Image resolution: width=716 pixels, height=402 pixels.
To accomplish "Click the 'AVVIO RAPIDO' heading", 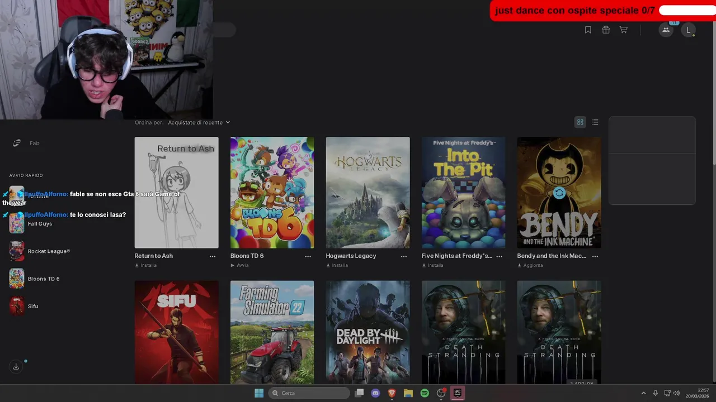I will tap(26, 175).
